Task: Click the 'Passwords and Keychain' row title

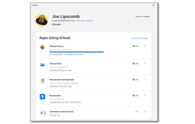Action: pyautogui.click(x=62, y=80)
